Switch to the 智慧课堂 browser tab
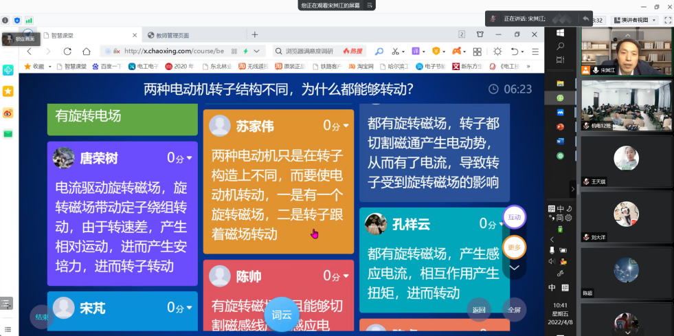 click(69, 34)
